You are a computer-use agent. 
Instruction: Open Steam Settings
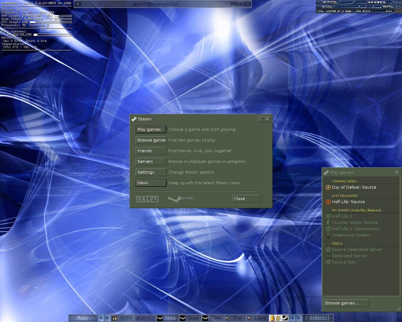click(151, 172)
